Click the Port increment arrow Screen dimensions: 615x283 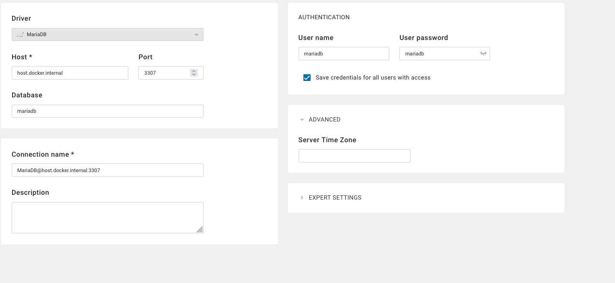pos(193,70)
